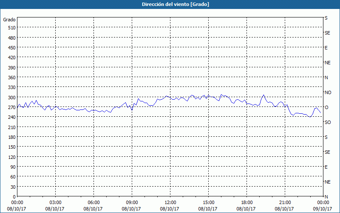Viewport: 340px width, 213px height.
Task: Click the 270 degree axis label
Action: 12,107
